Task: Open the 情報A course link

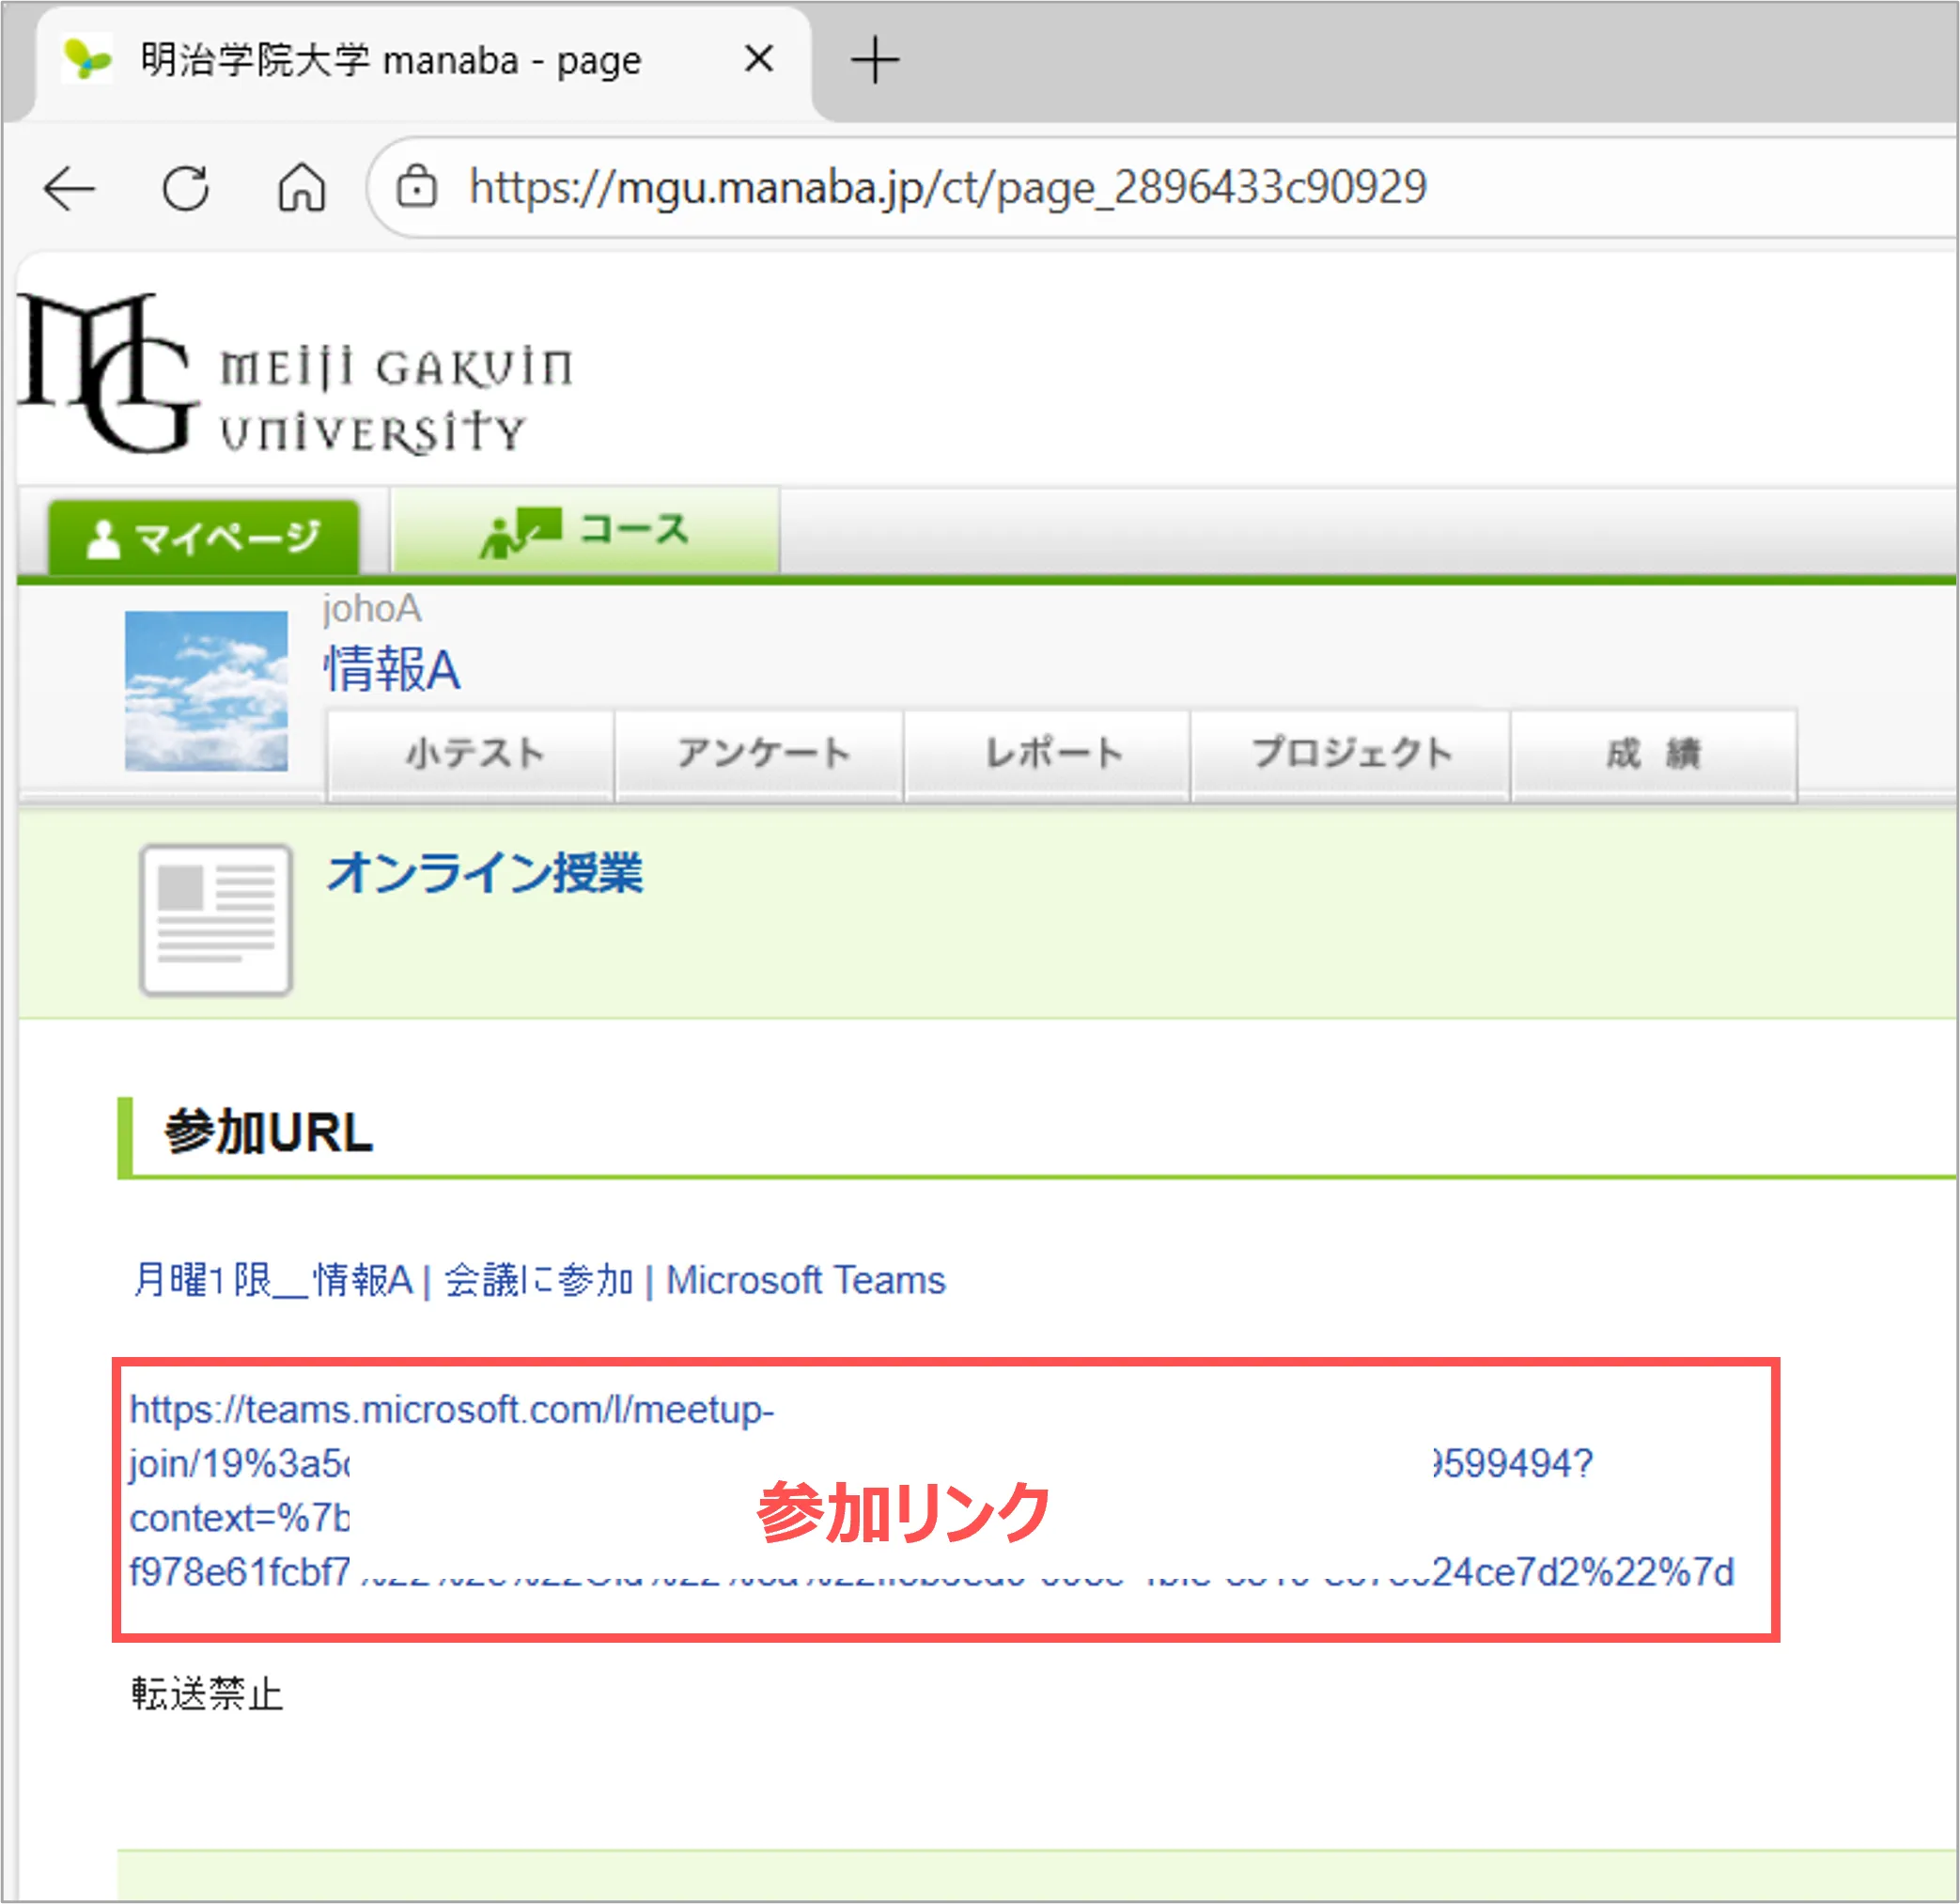Action: click(392, 668)
